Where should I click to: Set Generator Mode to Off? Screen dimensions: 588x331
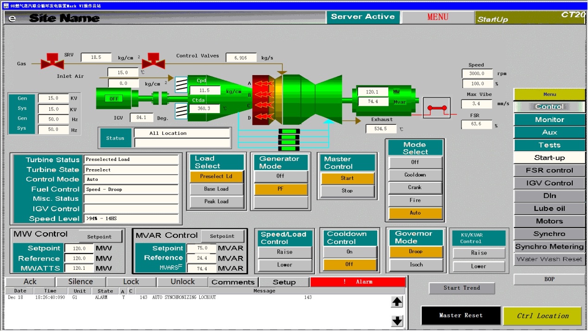point(280,176)
